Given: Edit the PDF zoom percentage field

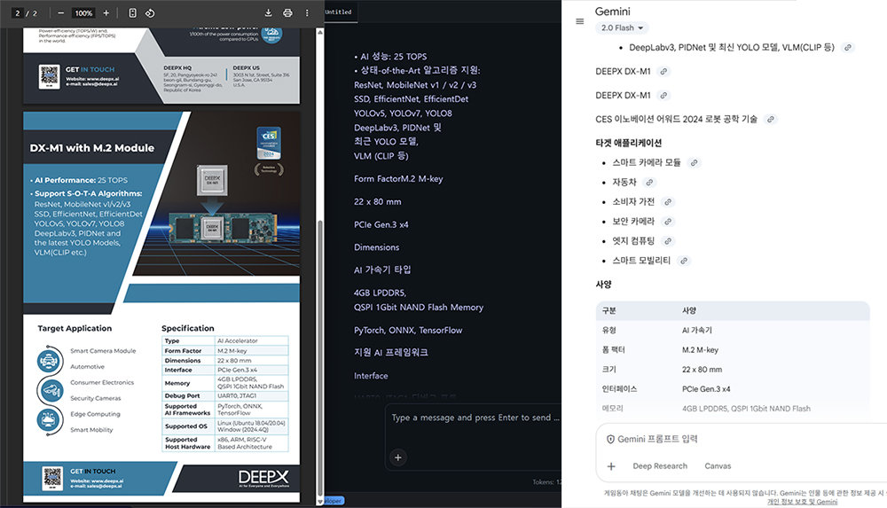Looking at the screenshot, I should (x=83, y=13).
